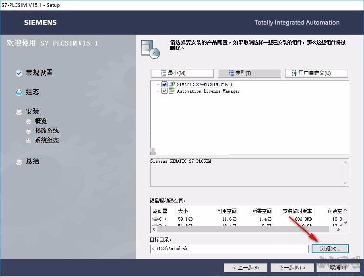Select Automation License Manager tree row text
The image size is (364, 277).
pos(208,91)
